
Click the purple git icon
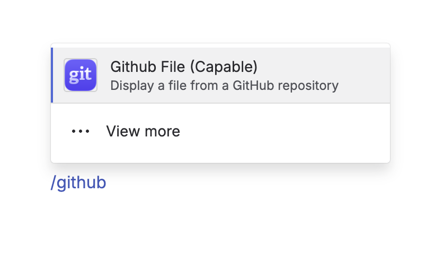click(81, 75)
